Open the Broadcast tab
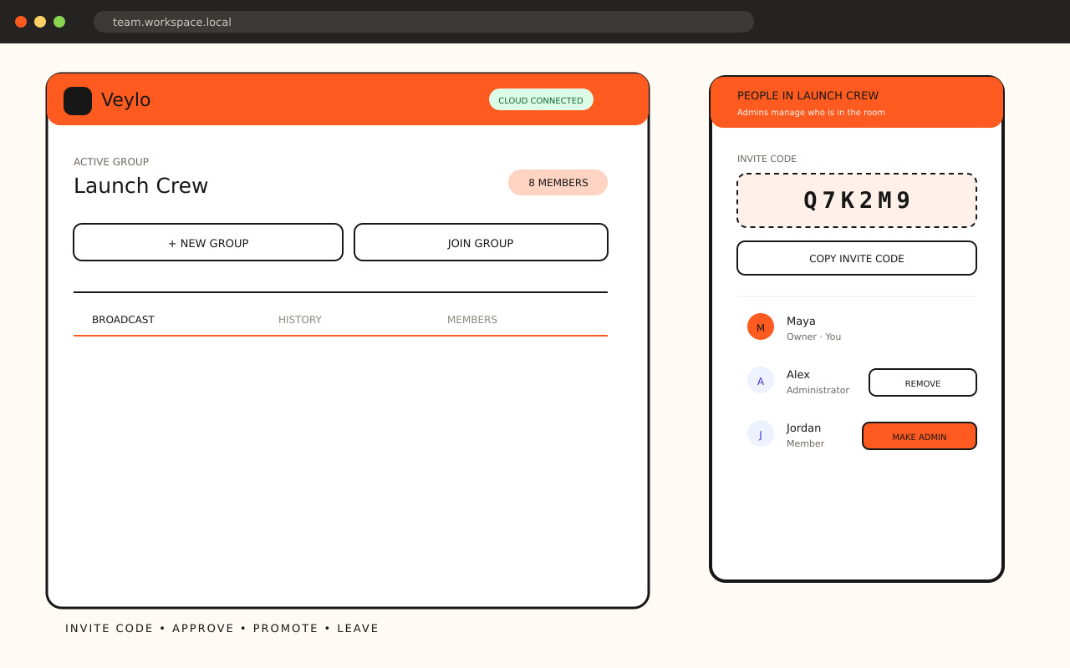 click(123, 320)
